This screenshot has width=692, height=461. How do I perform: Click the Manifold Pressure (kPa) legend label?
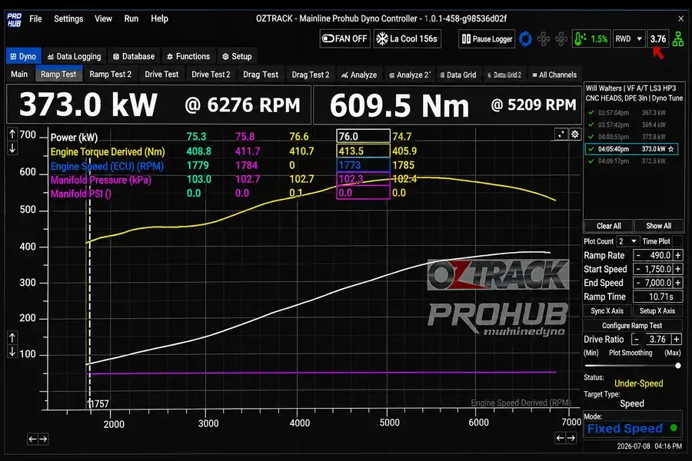point(101,180)
